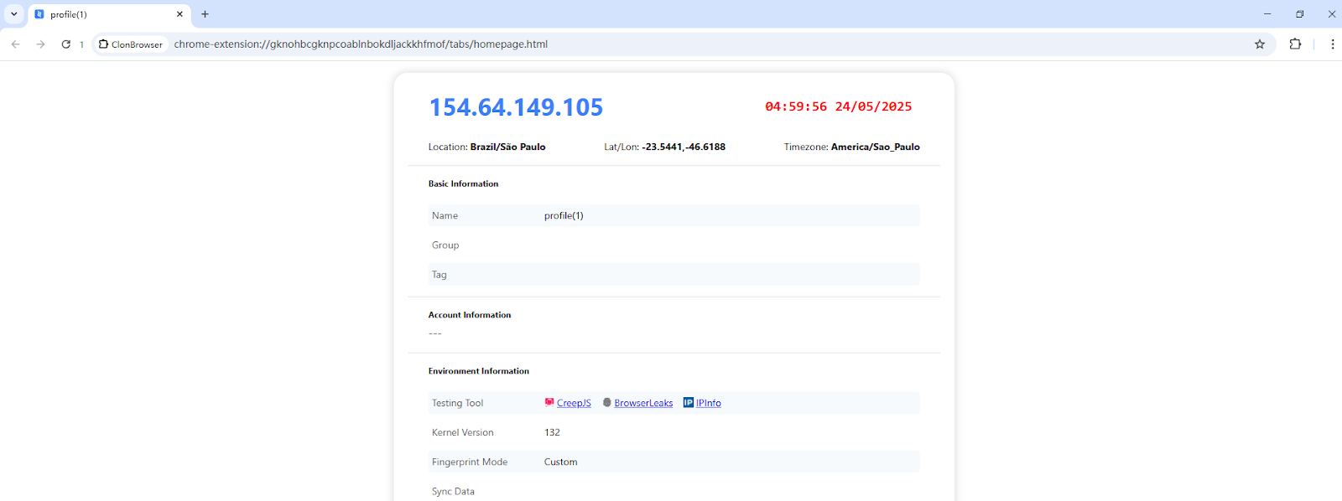The height and width of the screenshot is (501, 1342).
Task: Close the profile(1) tab
Action: pos(179,14)
